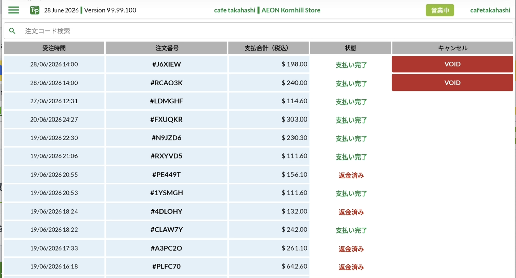Image resolution: width=516 pixels, height=278 pixels.
Task: Click the 19/06/2026 21:06 timestamp
Action: coord(54,156)
